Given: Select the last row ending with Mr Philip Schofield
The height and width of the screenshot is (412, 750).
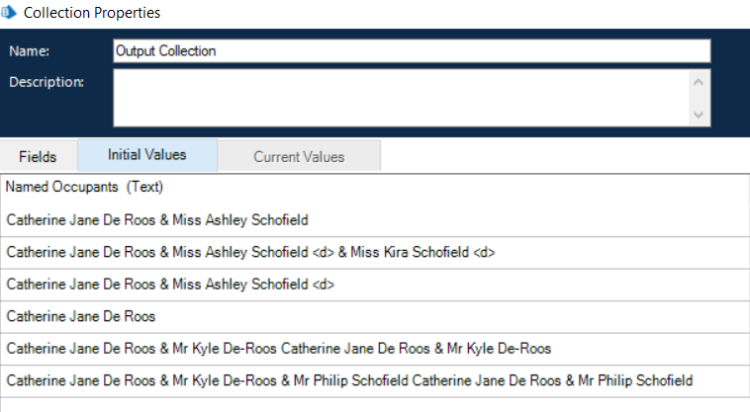Looking at the screenshot, I should coord(349,380).
